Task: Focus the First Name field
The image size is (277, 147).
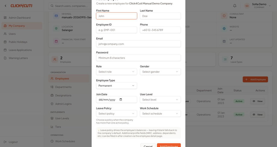Action: pyautogui.click(x=117, y=16)
